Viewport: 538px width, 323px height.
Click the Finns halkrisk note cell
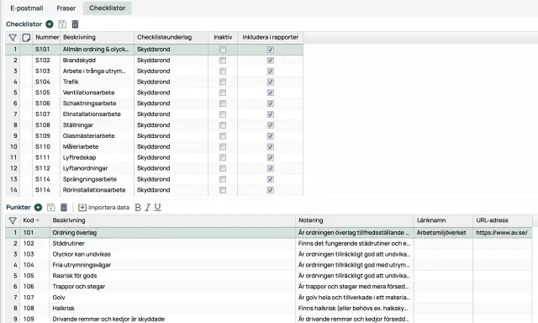355,308
